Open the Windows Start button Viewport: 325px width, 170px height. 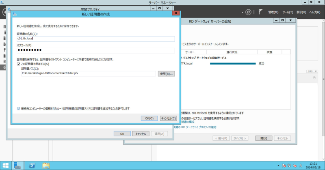coord(5,166)
